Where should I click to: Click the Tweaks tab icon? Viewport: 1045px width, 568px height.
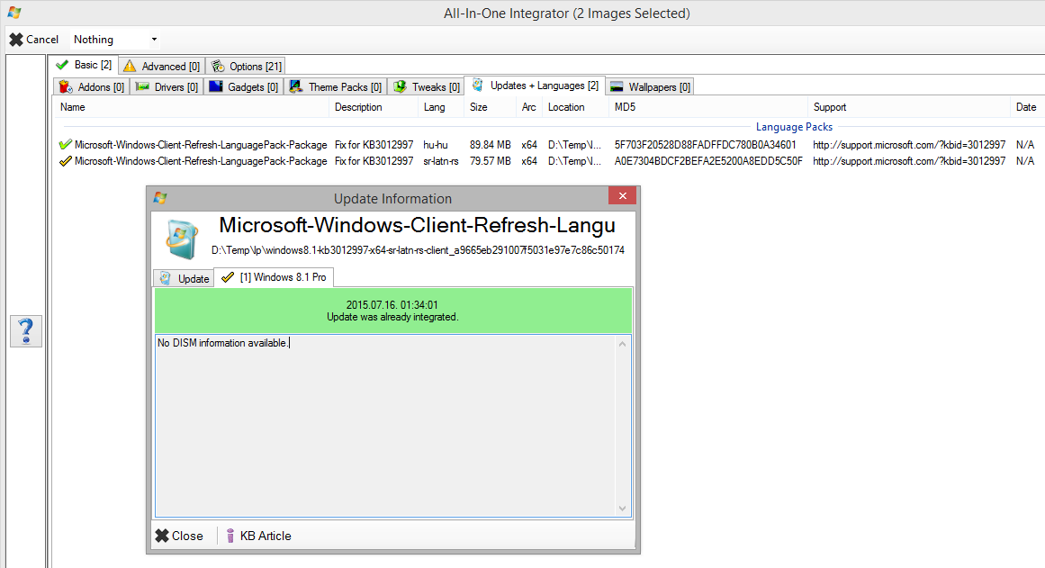tap(400, 87)
